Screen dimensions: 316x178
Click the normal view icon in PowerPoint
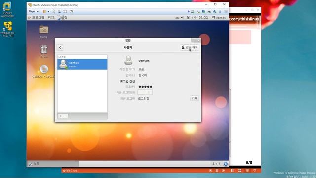click(233, 171)
